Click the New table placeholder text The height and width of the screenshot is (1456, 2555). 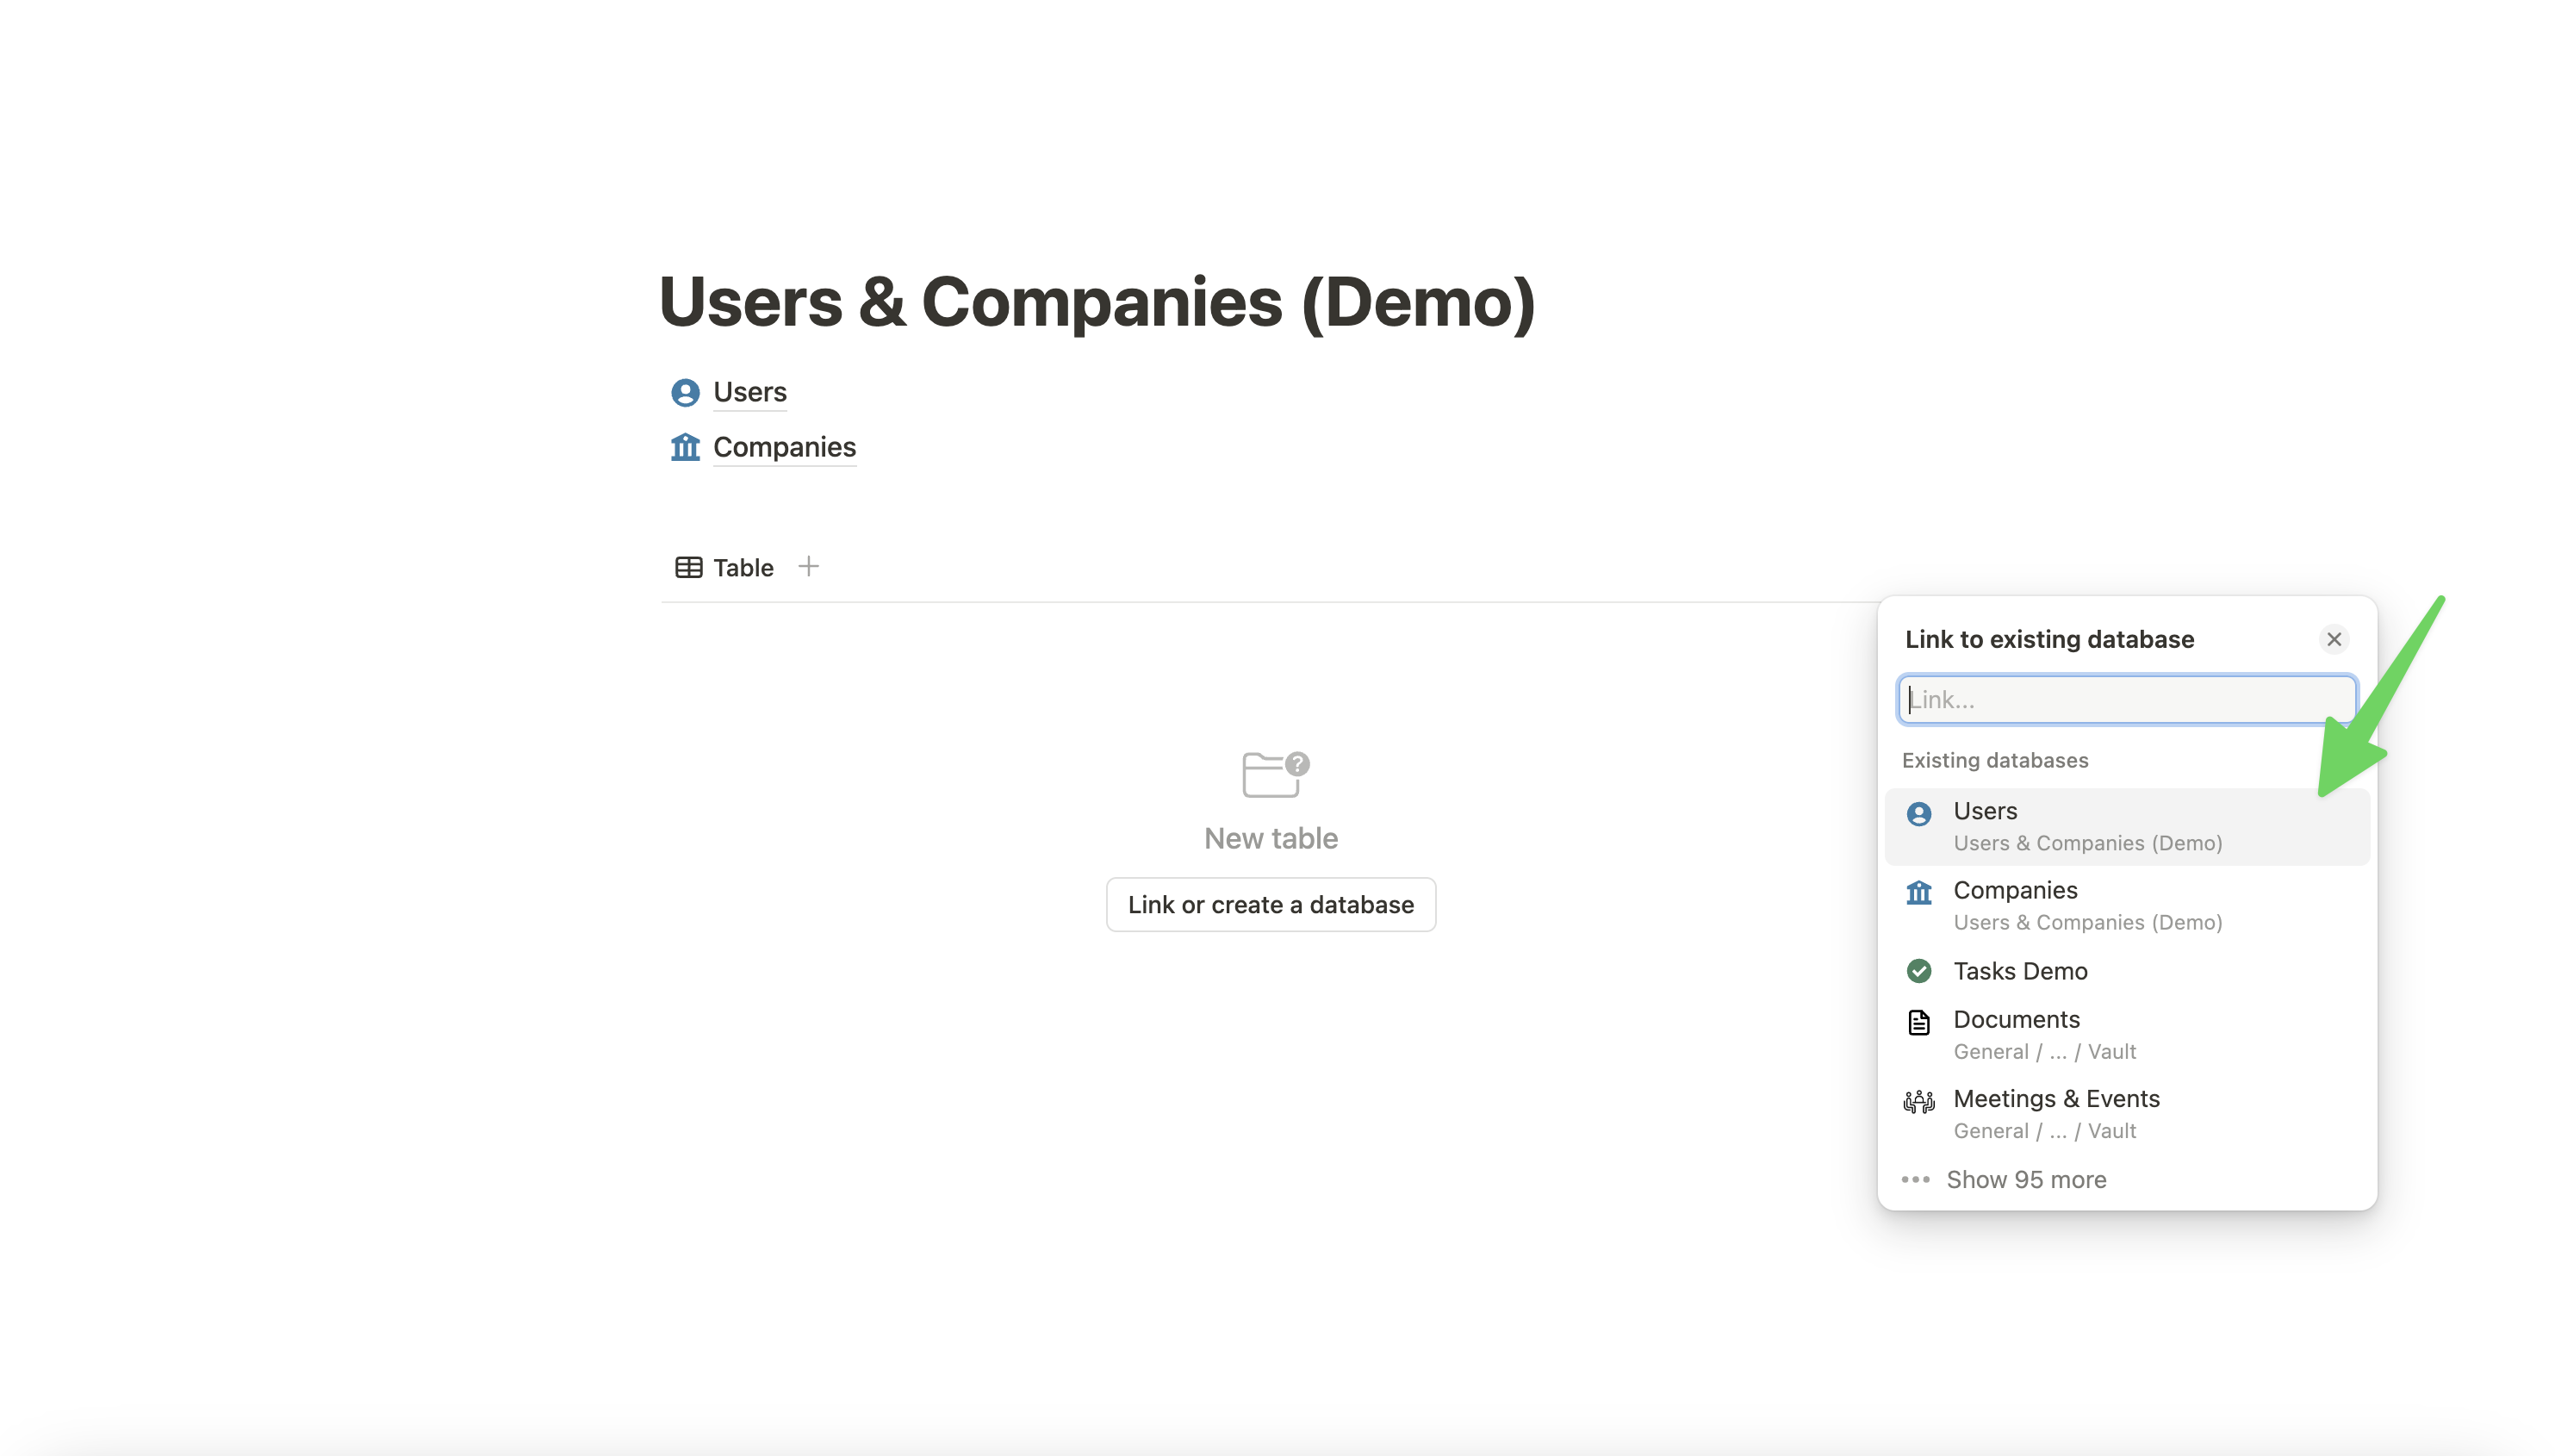[x=1271, y=838]
